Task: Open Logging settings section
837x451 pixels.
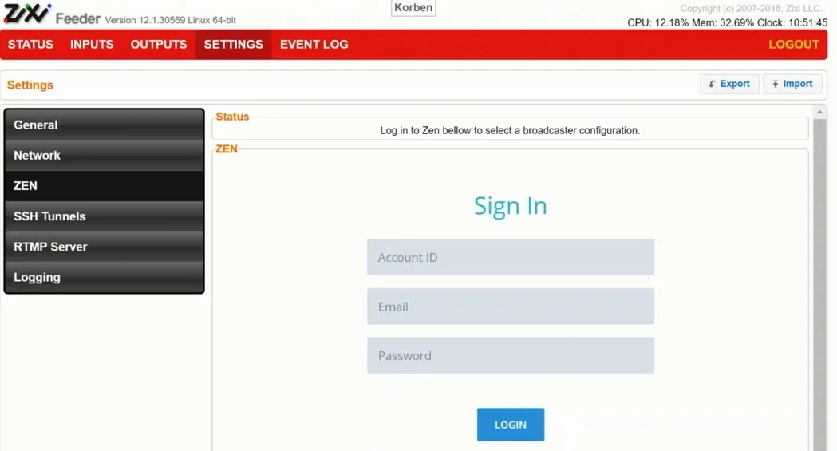Action: [x=104, y=277]
